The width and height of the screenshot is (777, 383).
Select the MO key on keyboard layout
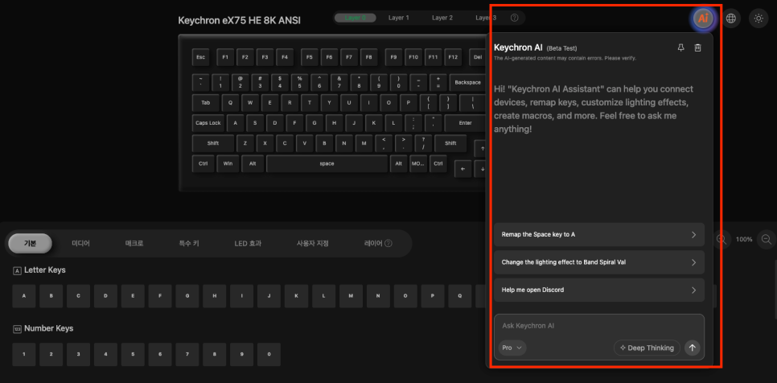coord(418,163)
